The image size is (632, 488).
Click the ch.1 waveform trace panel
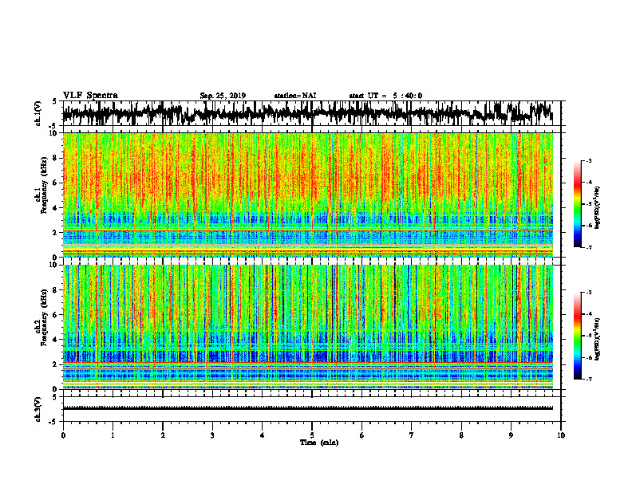[312, 113]
